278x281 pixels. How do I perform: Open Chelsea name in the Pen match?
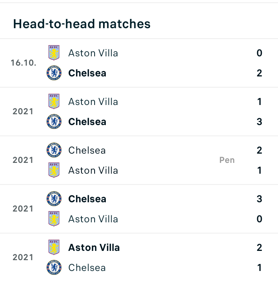click(87, 151)
